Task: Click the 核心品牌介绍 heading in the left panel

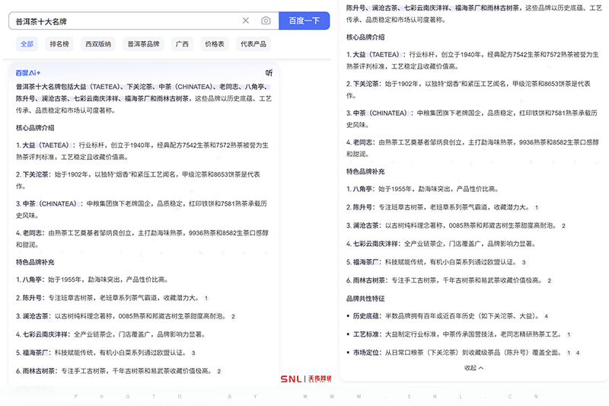Action: point(35,127)
